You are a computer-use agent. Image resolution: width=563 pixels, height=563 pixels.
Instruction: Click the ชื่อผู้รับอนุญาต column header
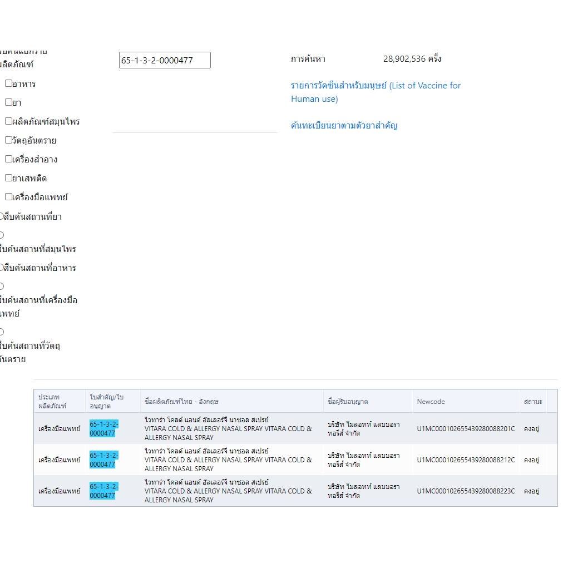(x=348, y=402)
